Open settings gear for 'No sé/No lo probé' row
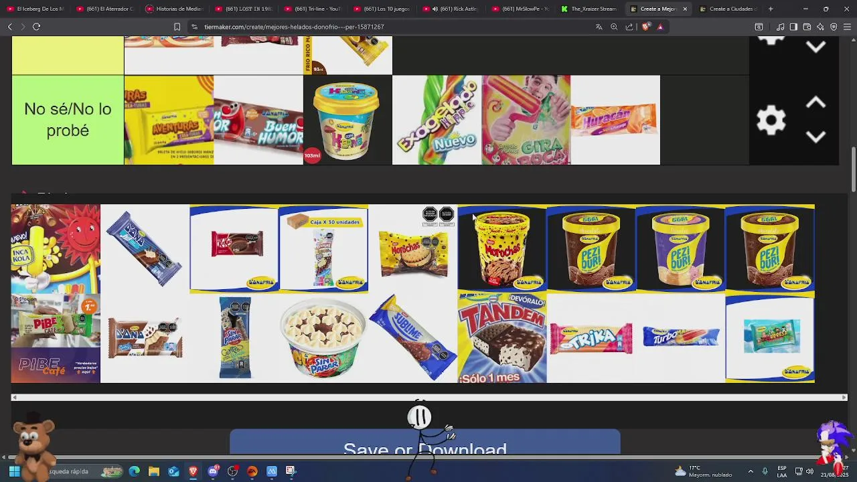The width and height of the screenshot is (857, 482). (771, 120)
